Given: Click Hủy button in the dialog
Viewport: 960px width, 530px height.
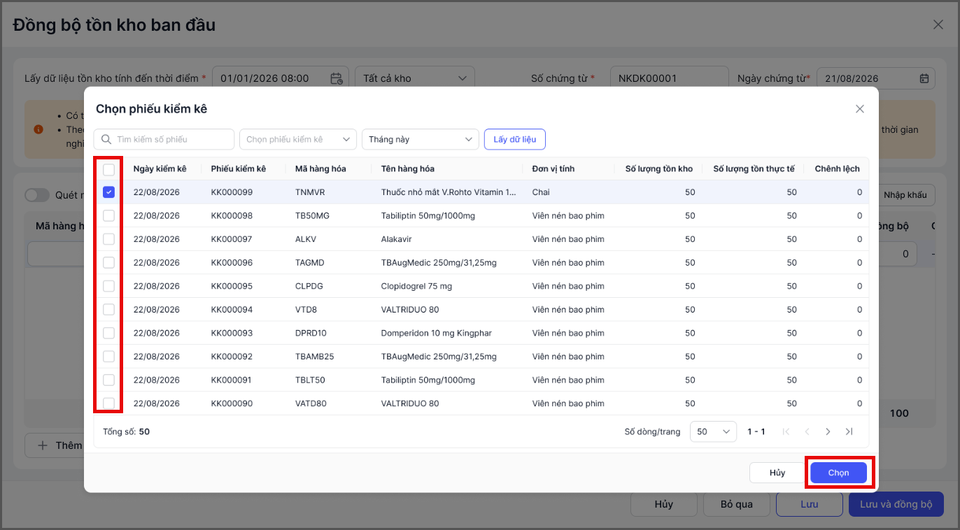Looking at the screenshot, I should point(777,473).
